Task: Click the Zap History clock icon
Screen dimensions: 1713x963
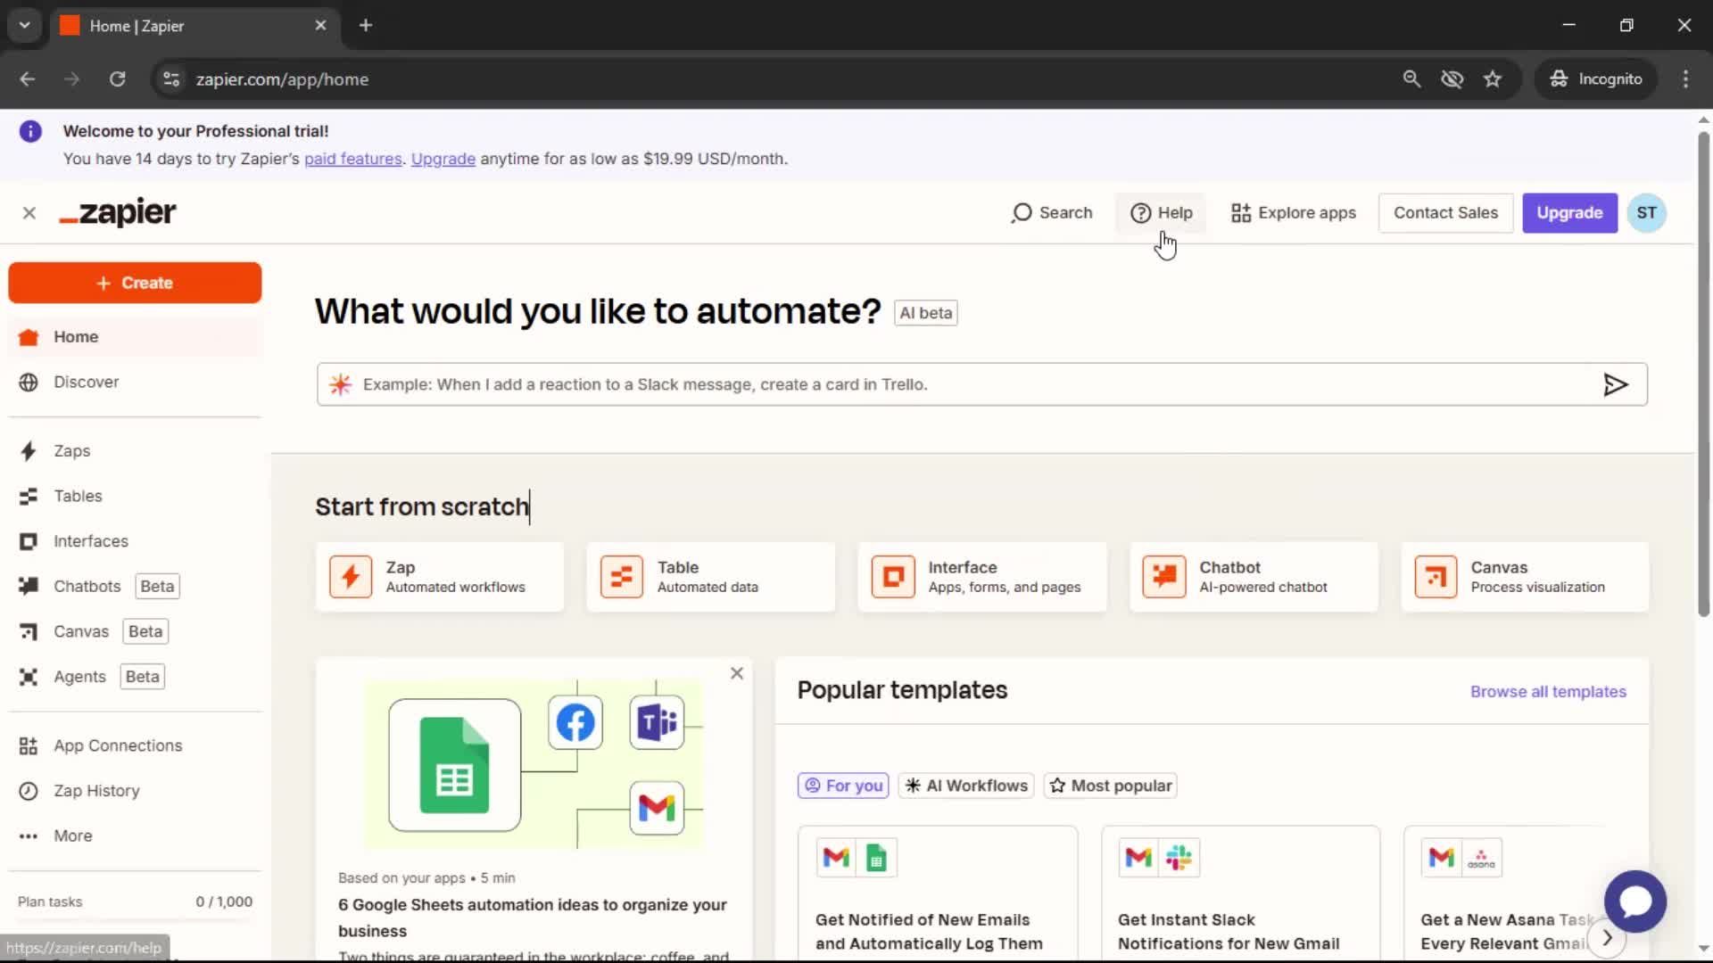Action: (29, 792)
